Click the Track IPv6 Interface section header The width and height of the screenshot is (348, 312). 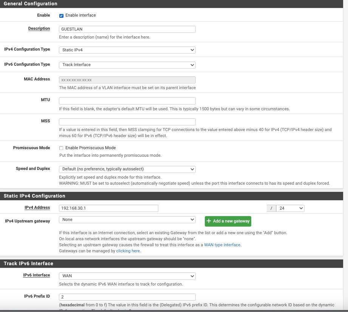click(172, 264)
